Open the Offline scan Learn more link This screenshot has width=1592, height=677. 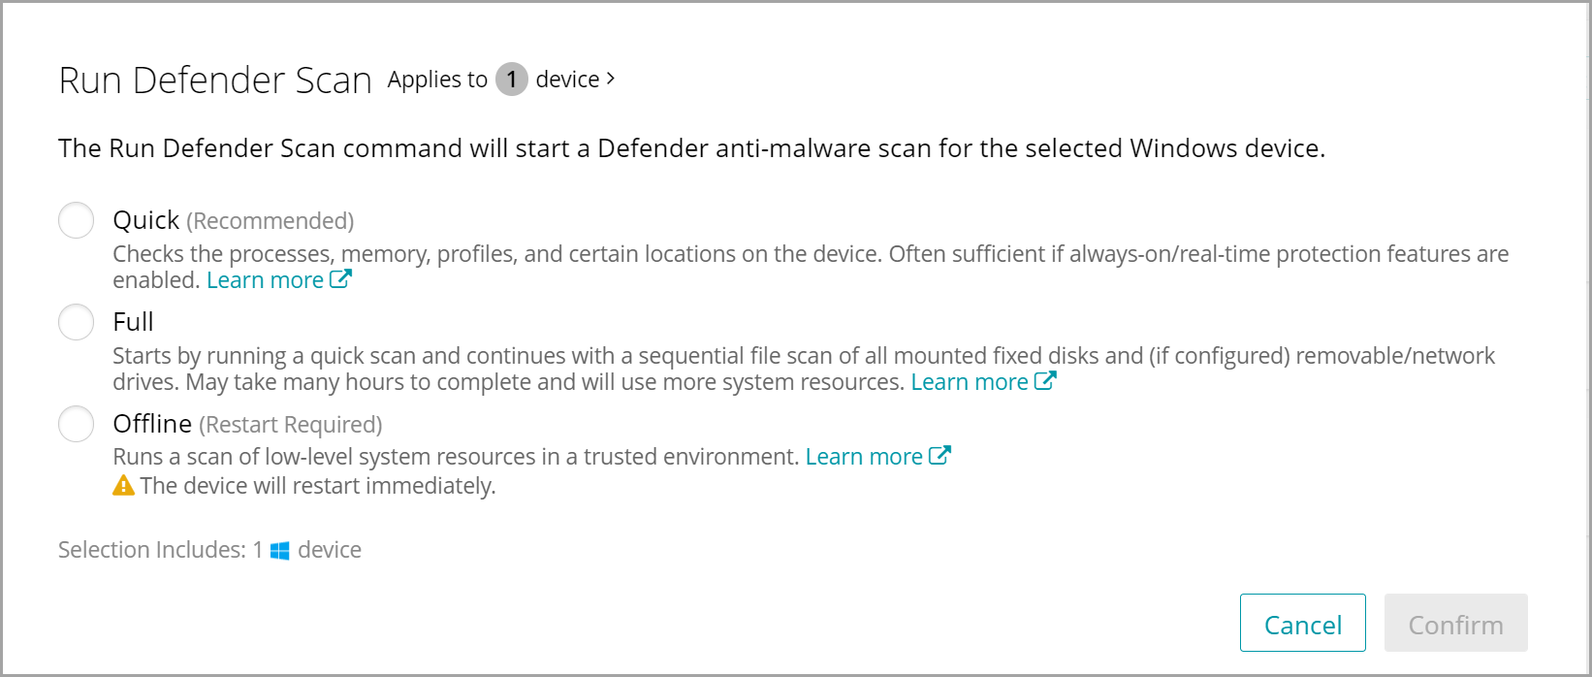[863, 457]
